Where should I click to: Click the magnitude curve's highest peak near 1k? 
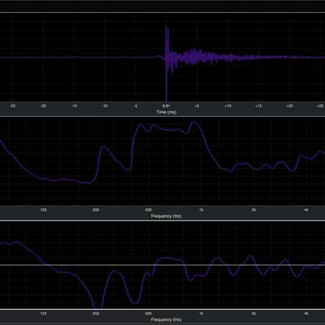194,123
